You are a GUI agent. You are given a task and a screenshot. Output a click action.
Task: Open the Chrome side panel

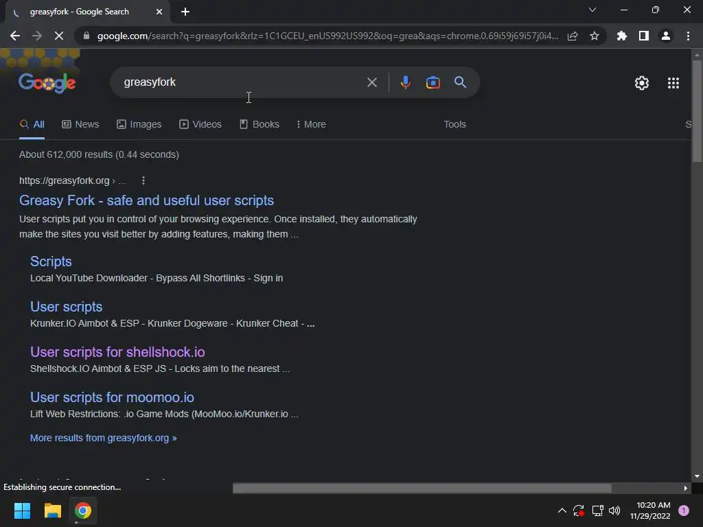(644, 36)
